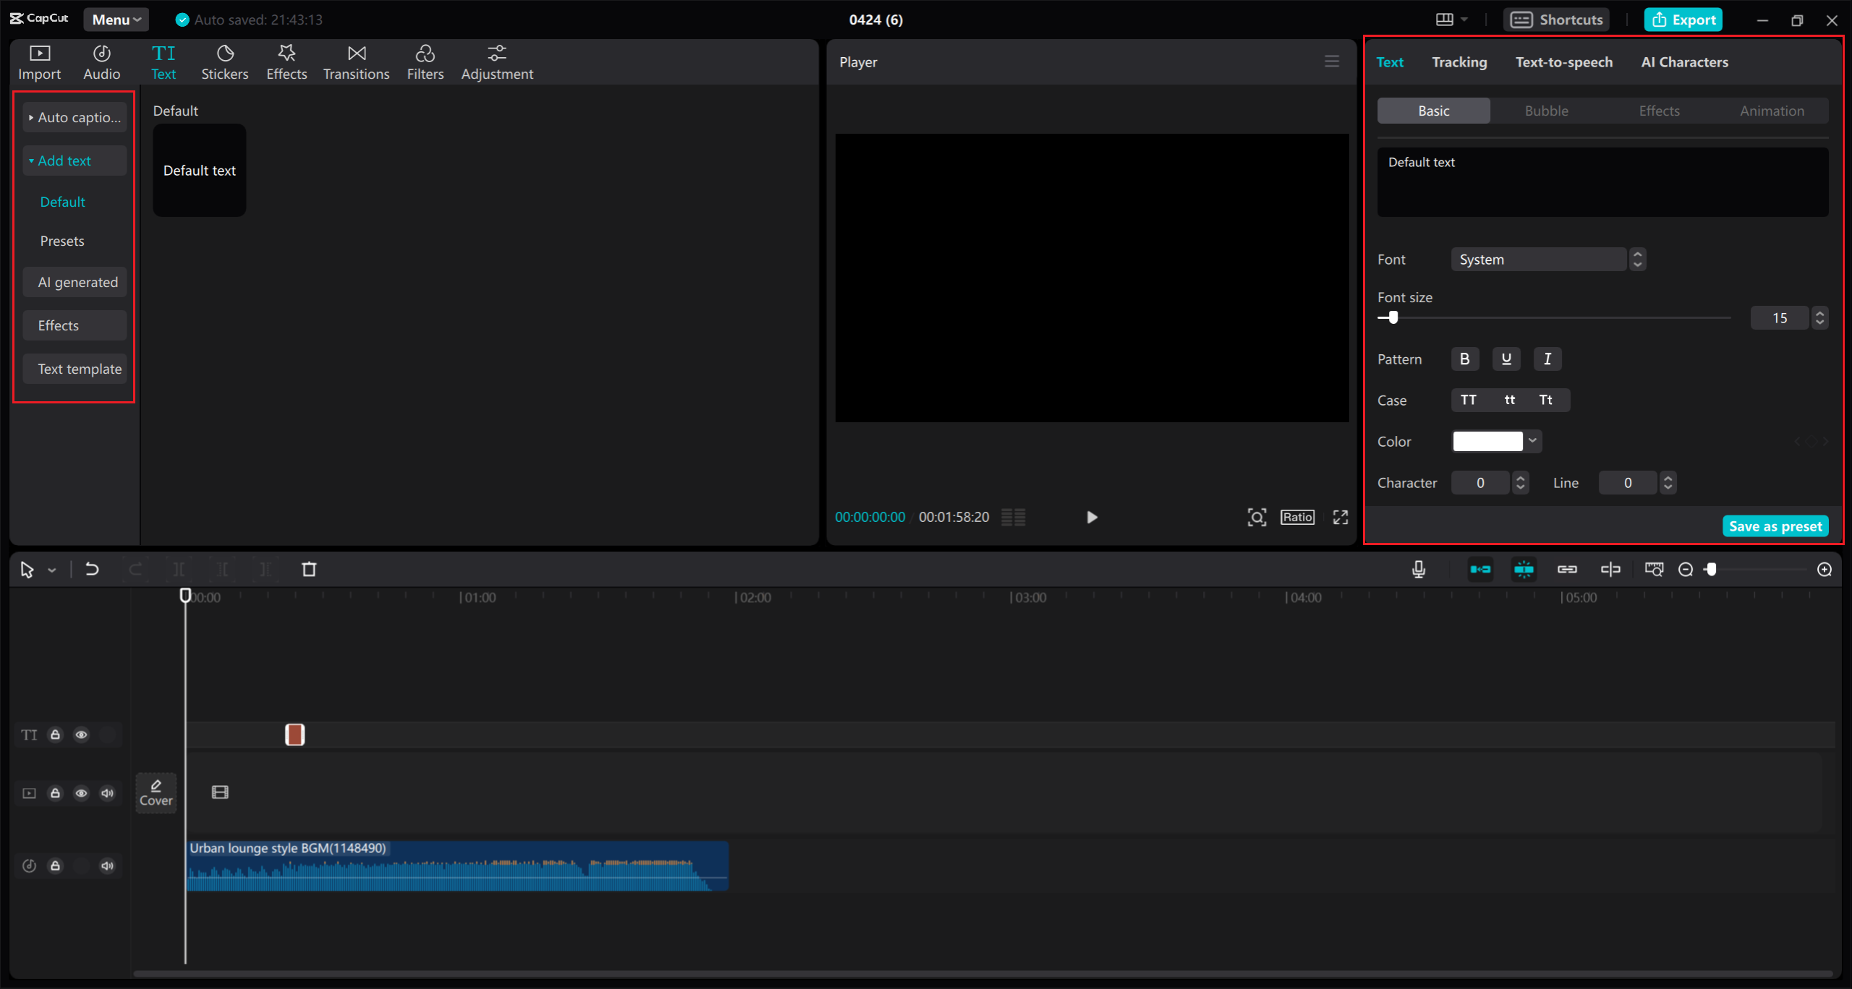Select the Effects sub-tab in text panel

click(x=1659, y=111)
